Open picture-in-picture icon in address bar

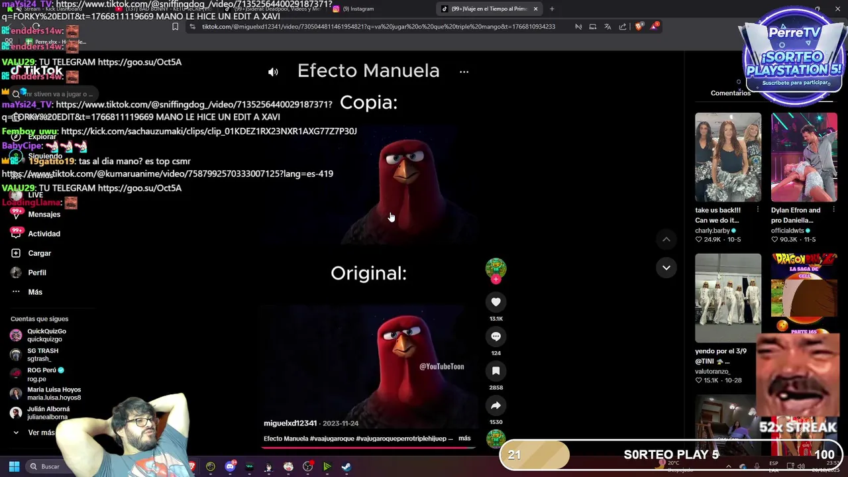click(592, 26)
